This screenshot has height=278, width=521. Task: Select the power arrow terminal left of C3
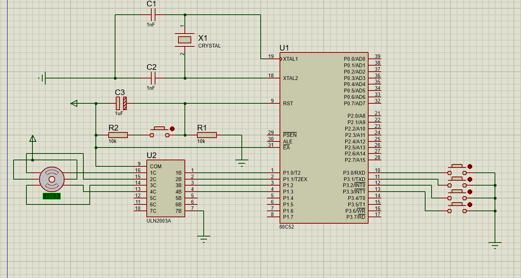click(x=74, y=103)
